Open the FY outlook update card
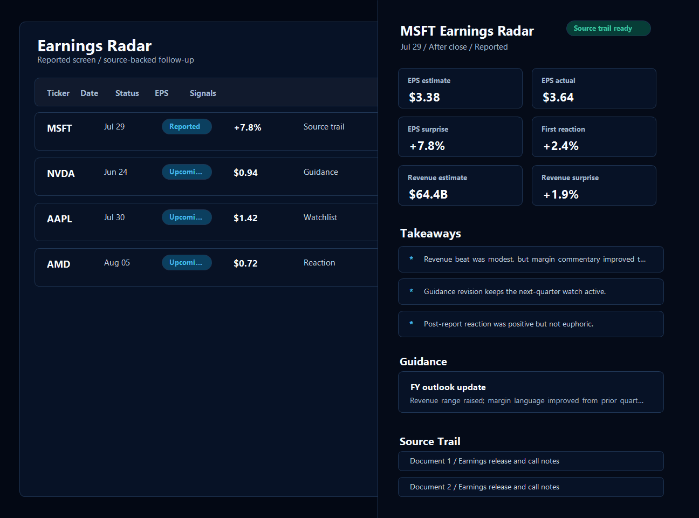Screen dimensions: 699x518 pyautogui.click(x=531, y=392)
